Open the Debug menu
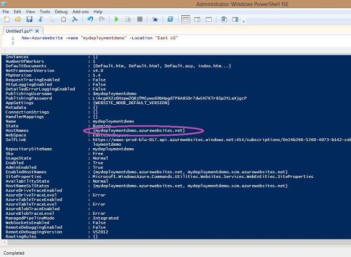Image resolution: width=351 pixels, height=257 pixels. (x=61, y=12)
